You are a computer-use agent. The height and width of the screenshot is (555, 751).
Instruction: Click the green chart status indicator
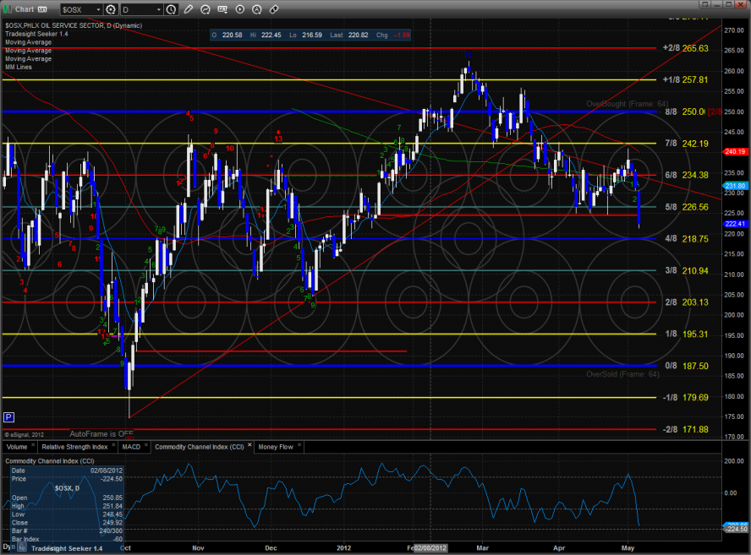coord(8,8)
